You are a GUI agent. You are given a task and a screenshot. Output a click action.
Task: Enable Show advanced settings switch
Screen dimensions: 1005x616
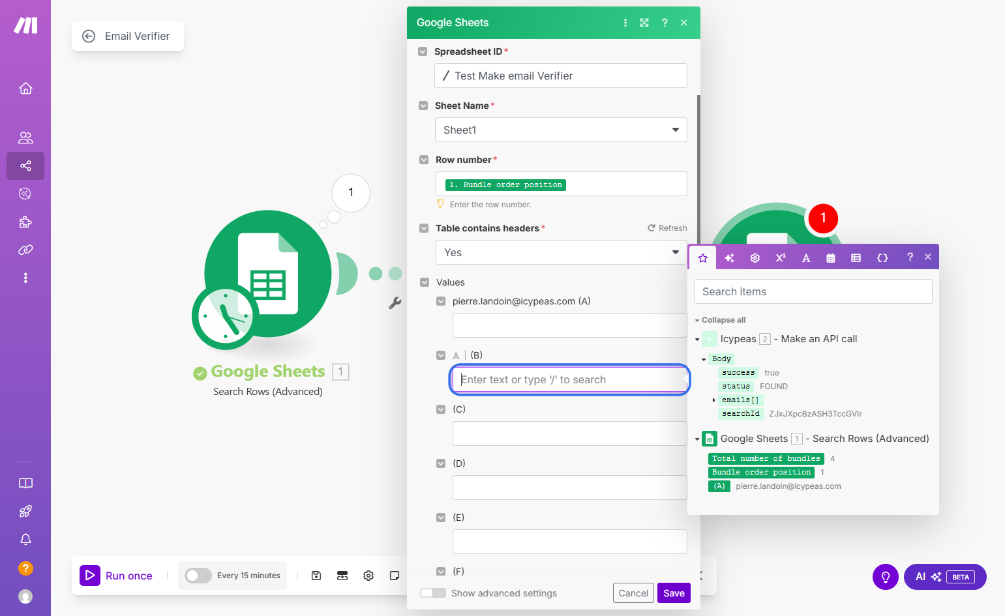433,593
